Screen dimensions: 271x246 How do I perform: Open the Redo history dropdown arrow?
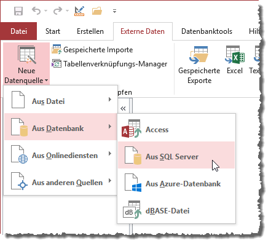pyautogui.click(x=67, y=11)
